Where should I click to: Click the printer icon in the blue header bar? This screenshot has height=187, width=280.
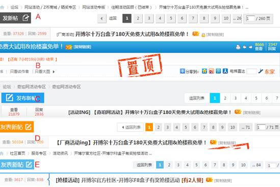coord(238,47)
